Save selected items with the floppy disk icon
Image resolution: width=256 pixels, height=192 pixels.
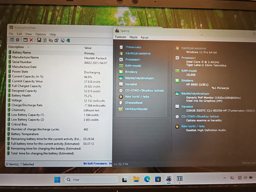click(39, 40)
